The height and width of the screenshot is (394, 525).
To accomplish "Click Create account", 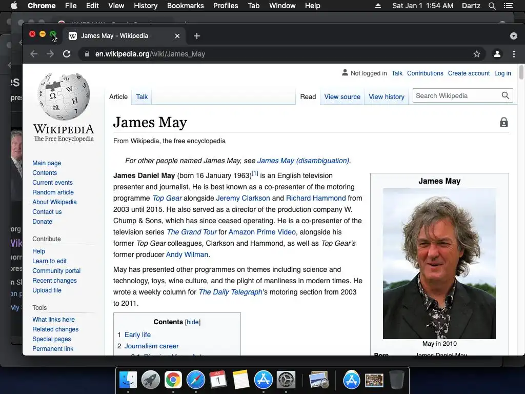I will pos(469,73).
